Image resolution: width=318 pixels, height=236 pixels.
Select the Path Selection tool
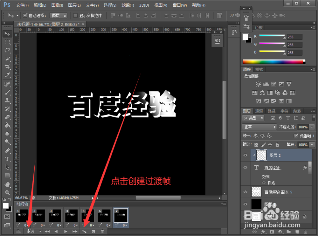click(7, 167)
